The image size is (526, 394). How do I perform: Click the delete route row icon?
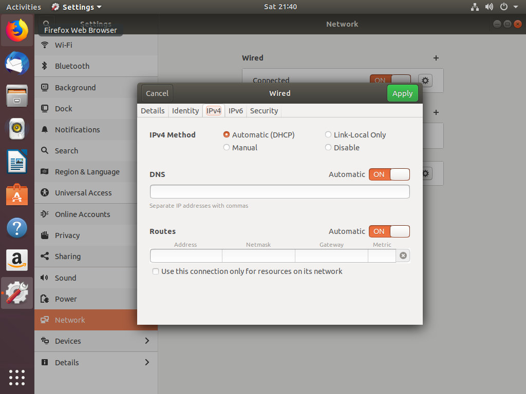coord(403,255)
